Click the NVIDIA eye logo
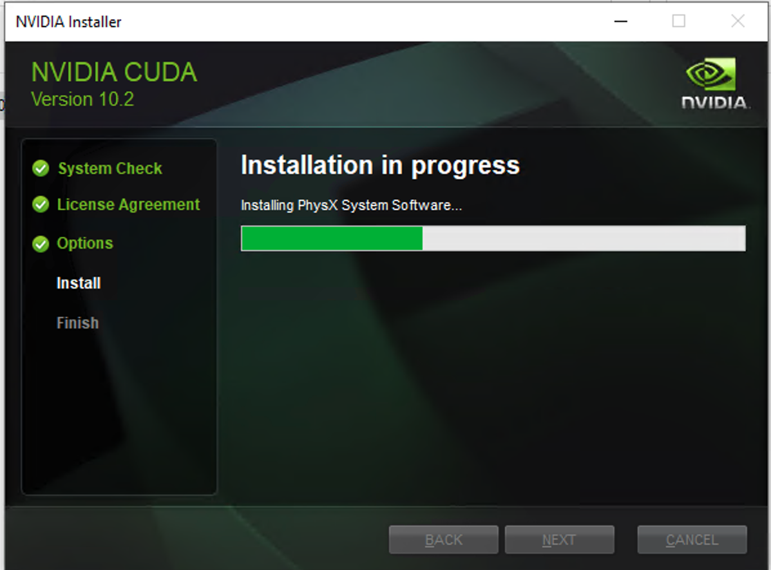This screenshot has height=570, width=771. [x=710, y=74]
